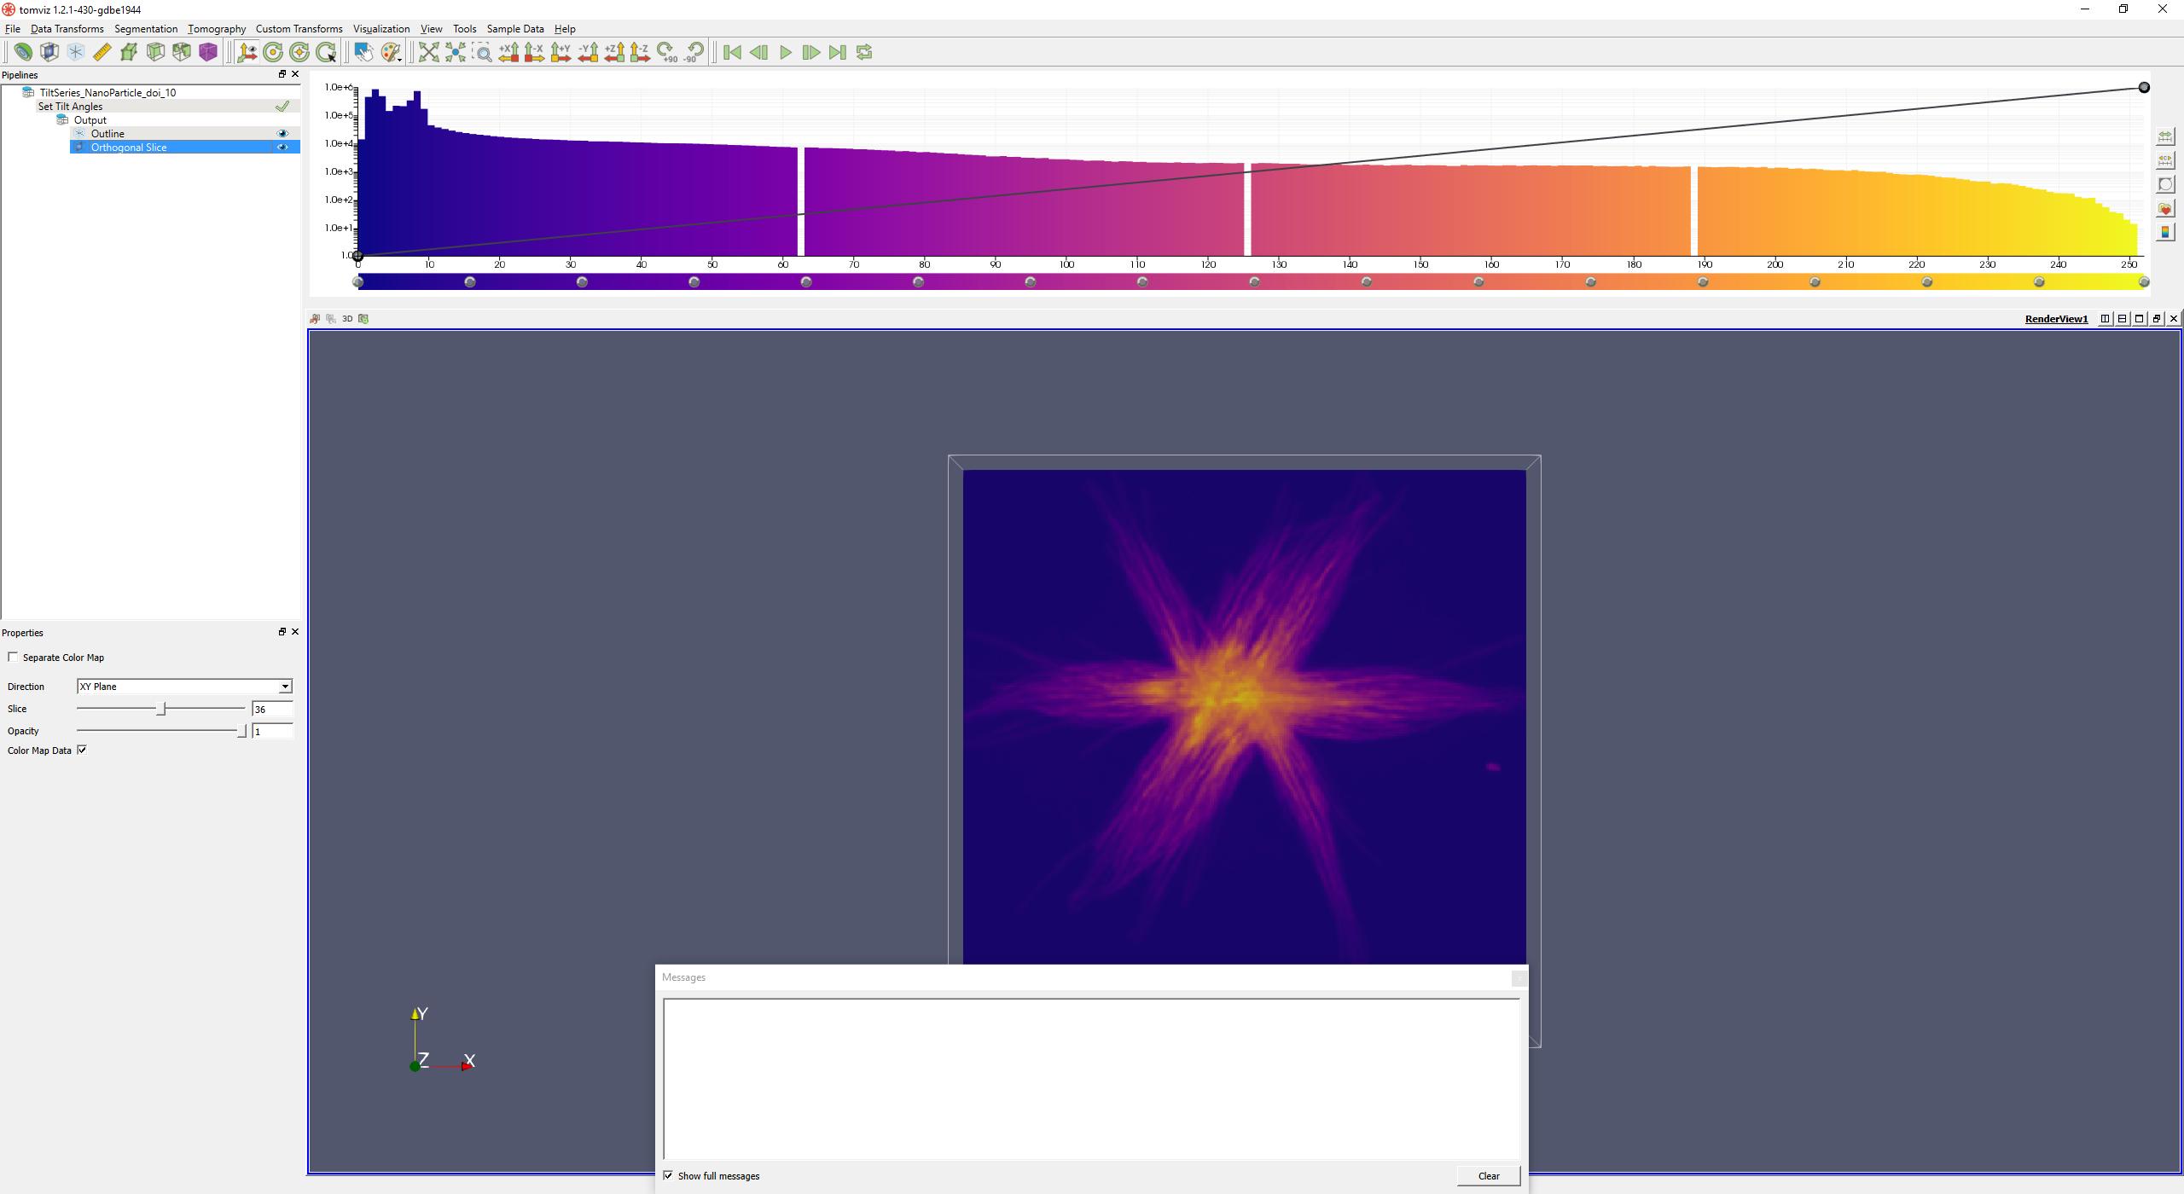Rotate the camera 90 degrees clockwise

coord(667,52)
